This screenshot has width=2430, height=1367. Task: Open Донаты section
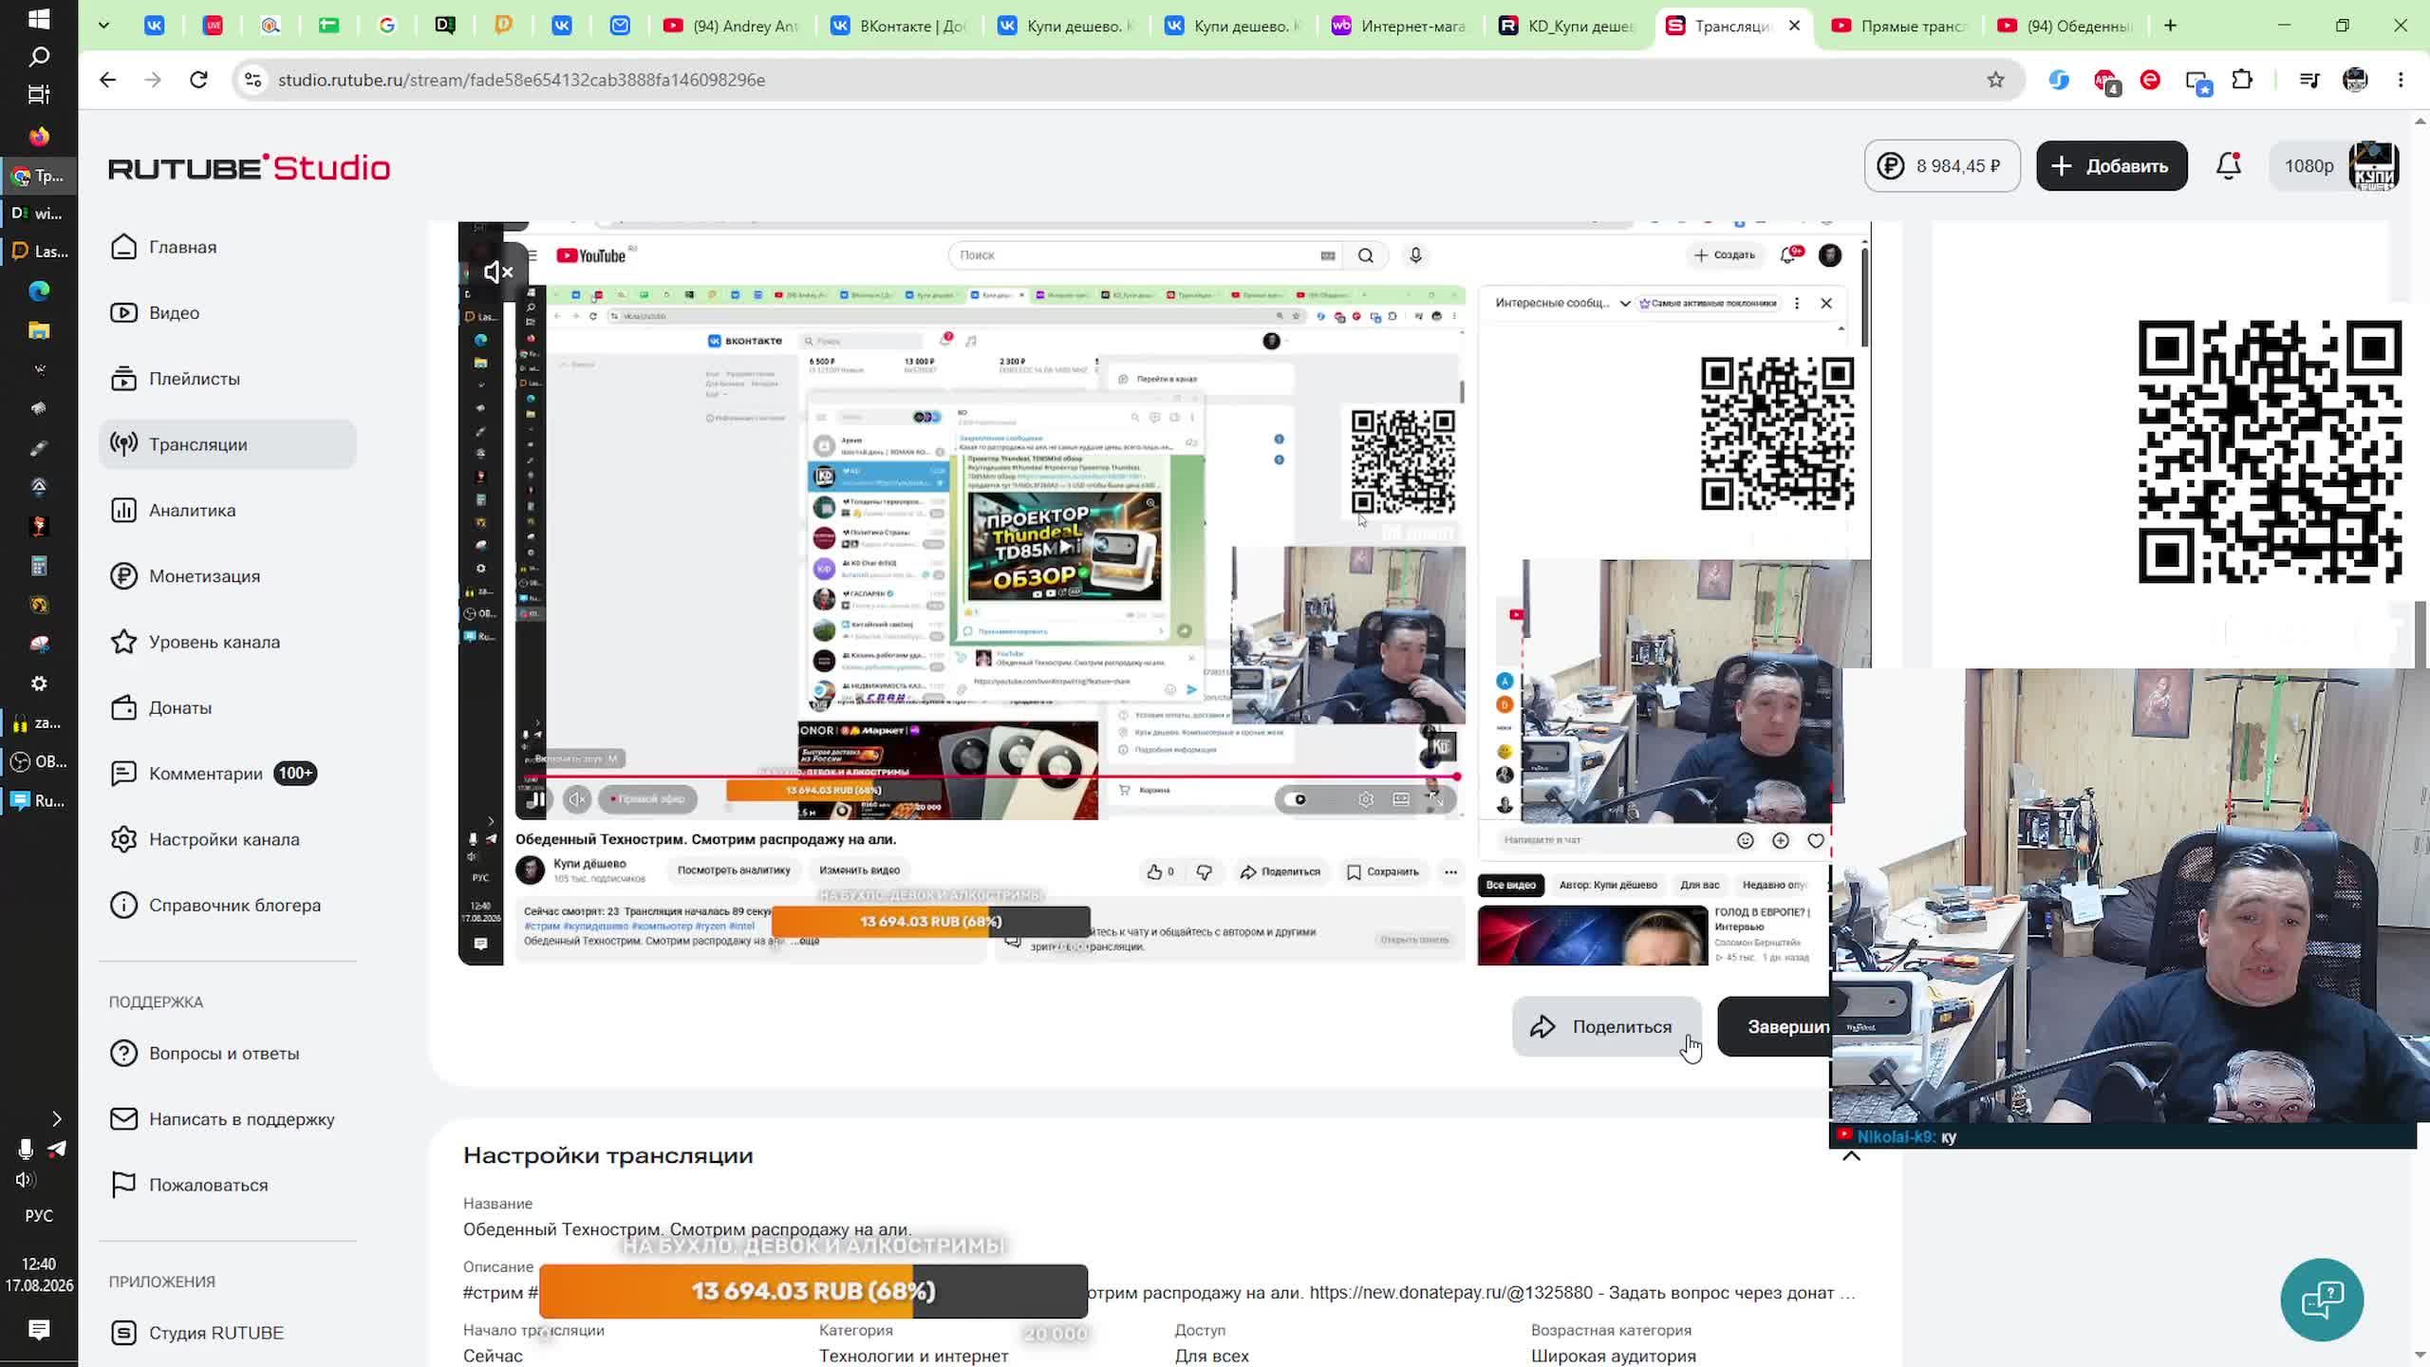coord(228,707)
